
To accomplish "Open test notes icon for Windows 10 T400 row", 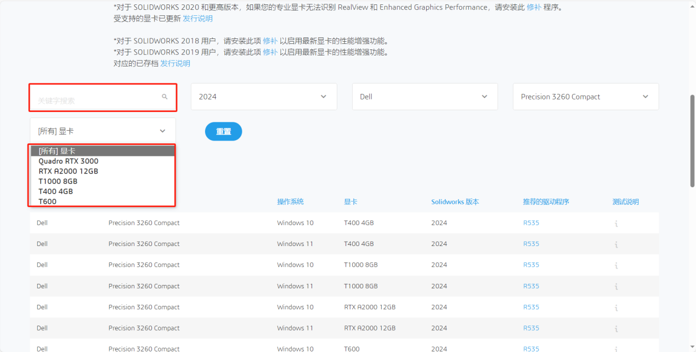I will pyautogui.click(x=615, y=222).
